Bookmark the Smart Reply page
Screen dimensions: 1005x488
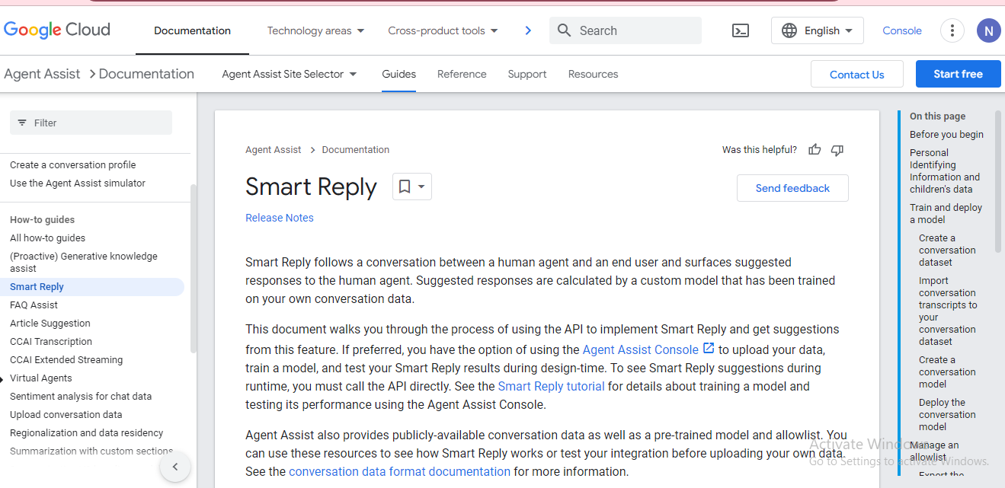tap(405, 187)
